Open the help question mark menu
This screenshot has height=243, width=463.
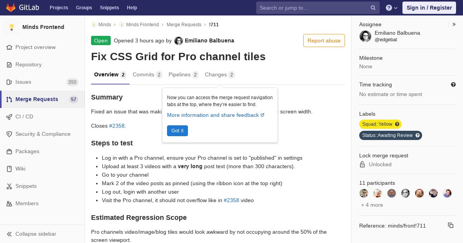pyautogui.click(x=389, y=8)
